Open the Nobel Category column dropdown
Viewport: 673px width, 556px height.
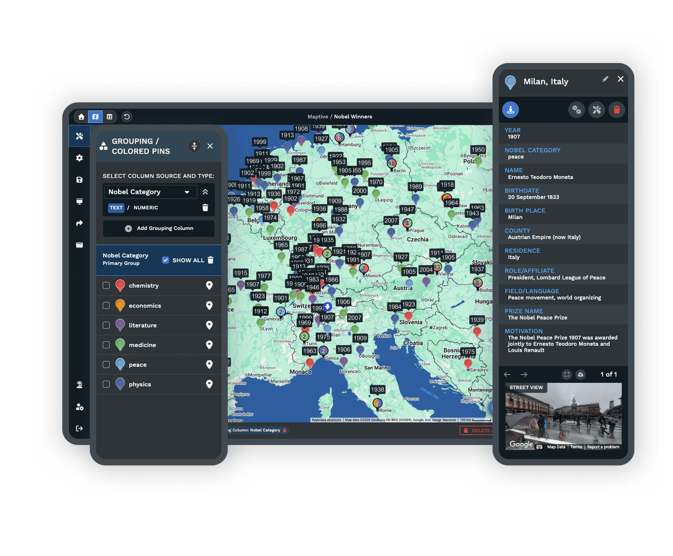point(151,192)
